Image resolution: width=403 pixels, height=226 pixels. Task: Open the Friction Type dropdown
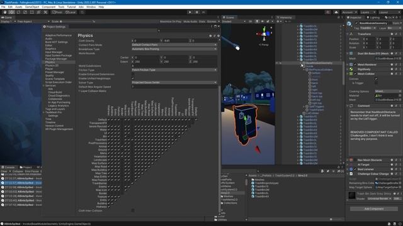tap(174, 70)
